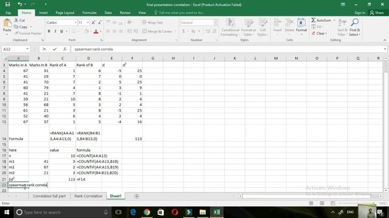Open the Paste options arrow
Screen dimensions: 389x218
(x=7, y=34)
